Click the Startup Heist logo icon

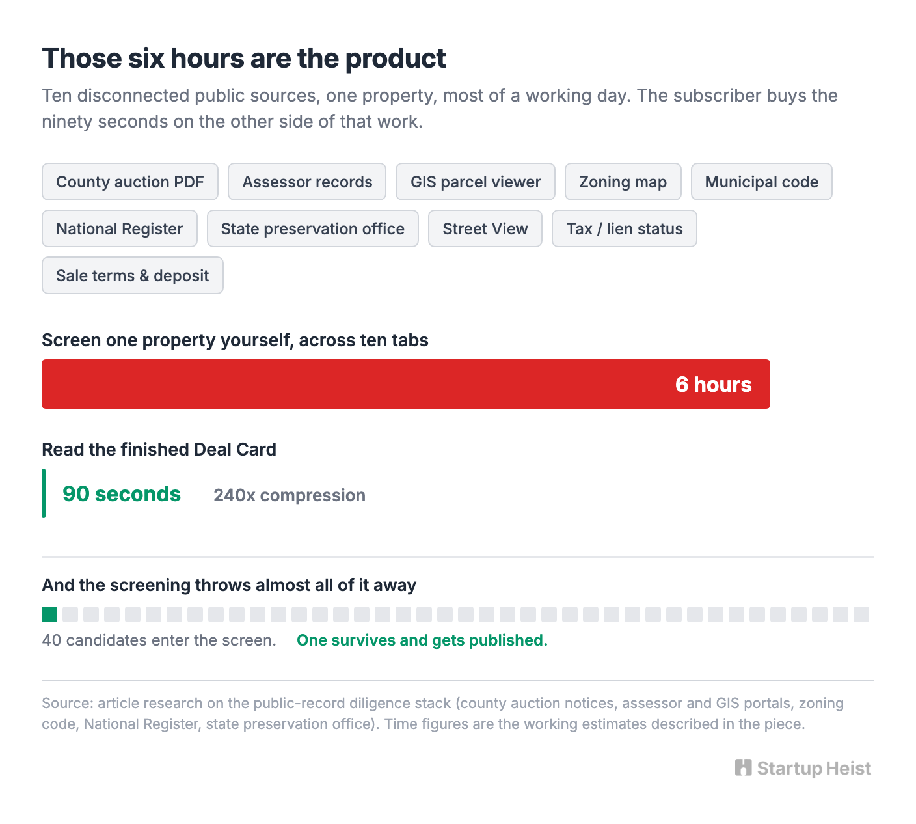(744, 768)
